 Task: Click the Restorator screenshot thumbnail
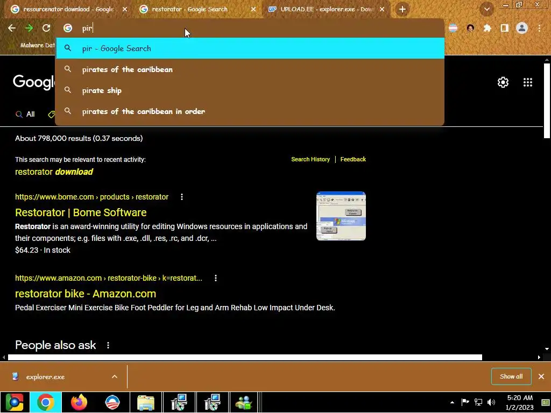tap(341, 216)
